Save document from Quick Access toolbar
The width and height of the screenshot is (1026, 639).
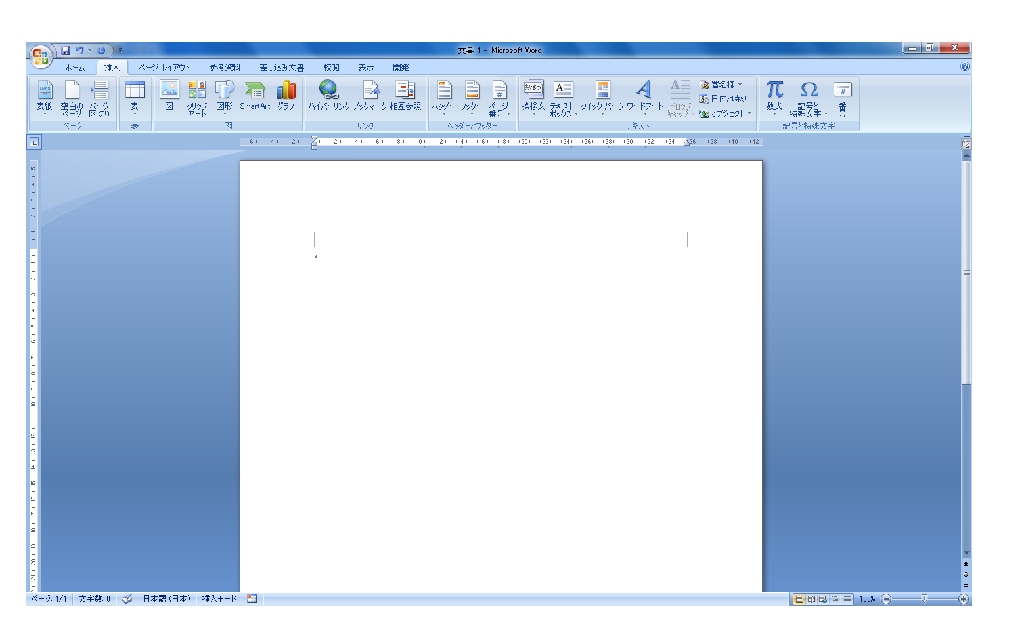pos(66,50)
